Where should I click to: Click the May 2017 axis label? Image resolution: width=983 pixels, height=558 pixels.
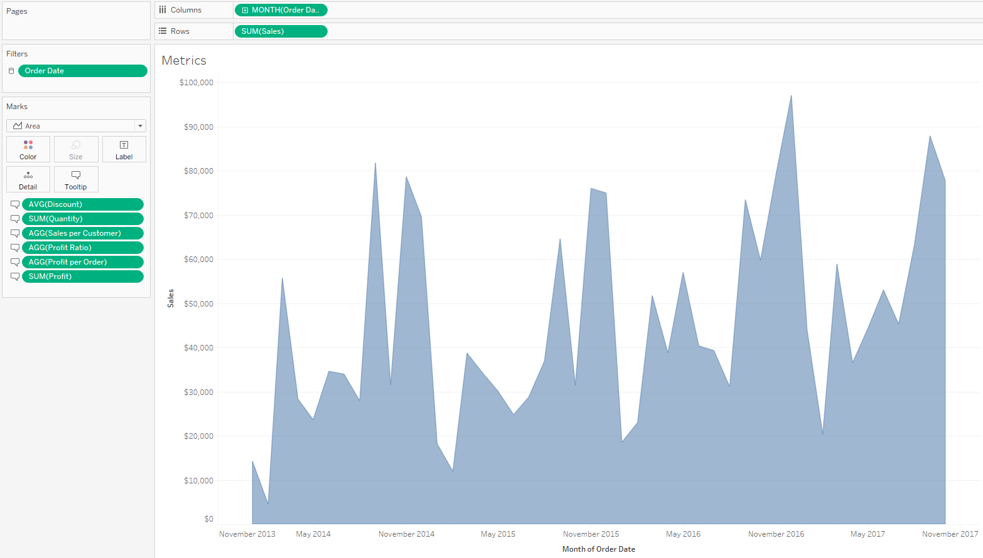868,534
